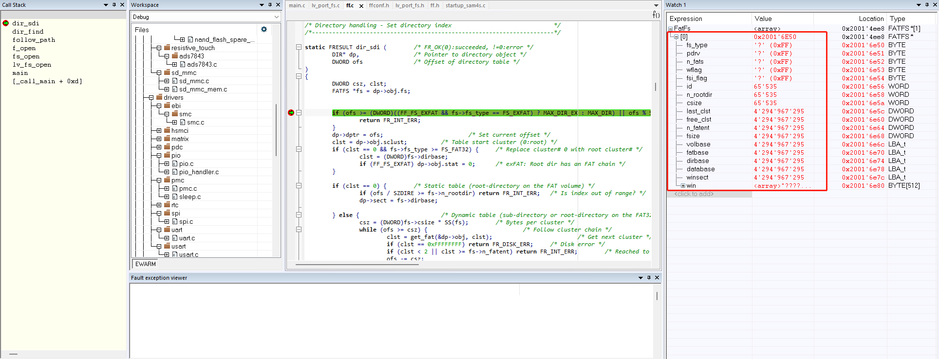Open the f() function list in editor

click(656, 15)
